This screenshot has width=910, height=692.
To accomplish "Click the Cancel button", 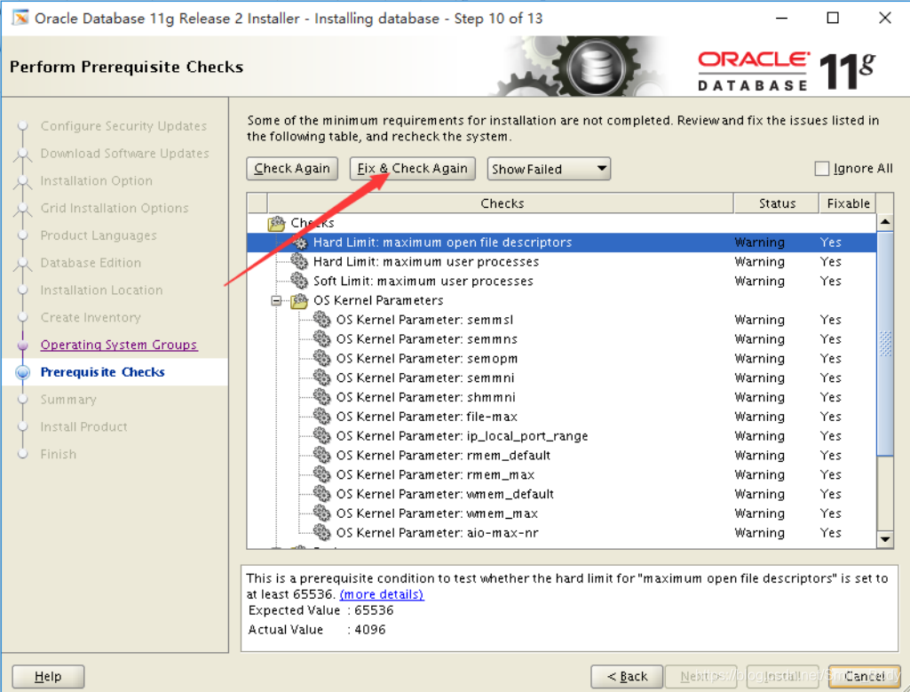I will [x=865, y=676].
